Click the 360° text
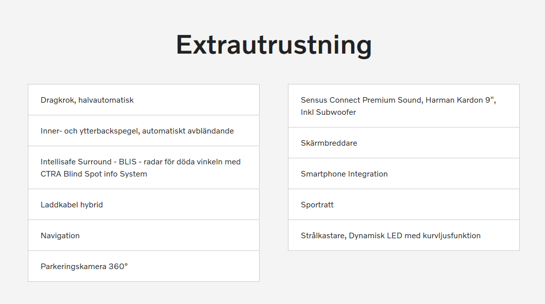The image size is (545, 304). (x=118, y=267)
